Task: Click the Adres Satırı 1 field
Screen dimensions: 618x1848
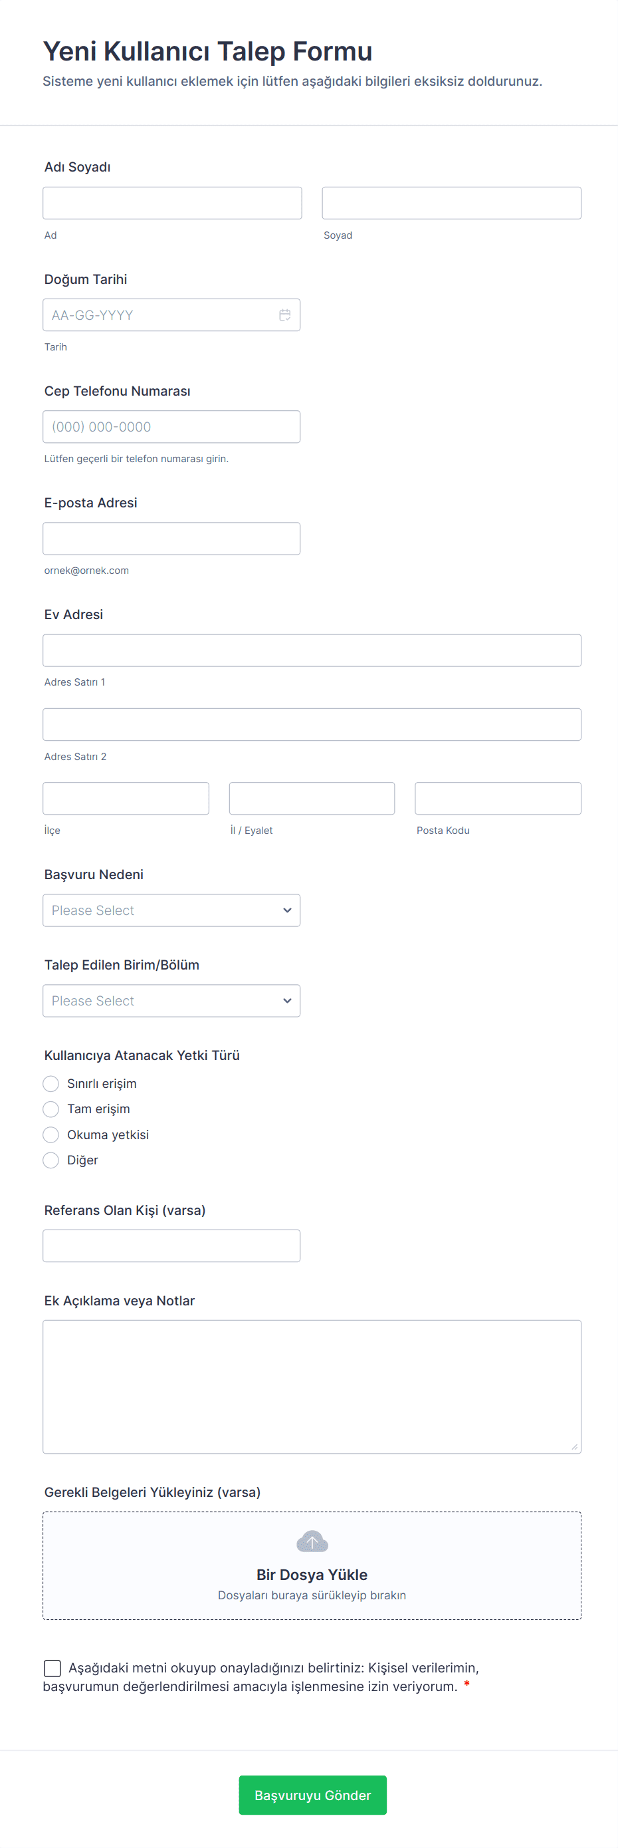Action: 312,650
